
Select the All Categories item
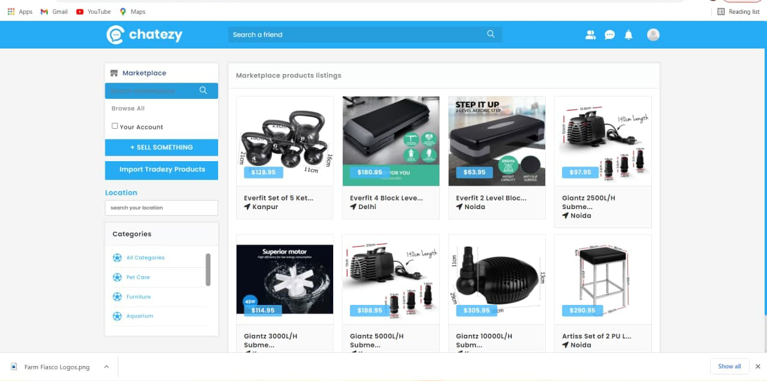point(145,258)
